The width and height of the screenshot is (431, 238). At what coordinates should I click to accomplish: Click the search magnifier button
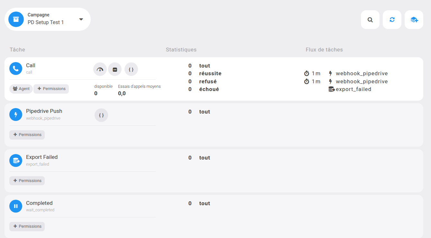tap(370, 20)
